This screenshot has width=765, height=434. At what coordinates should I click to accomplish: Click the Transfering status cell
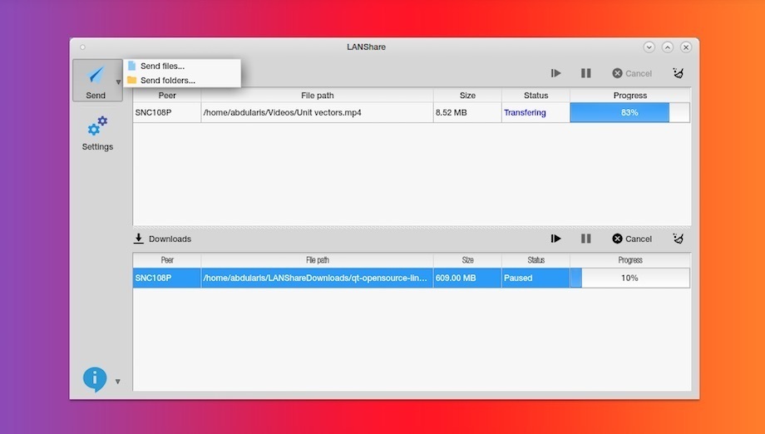click(x=535, y=112)
